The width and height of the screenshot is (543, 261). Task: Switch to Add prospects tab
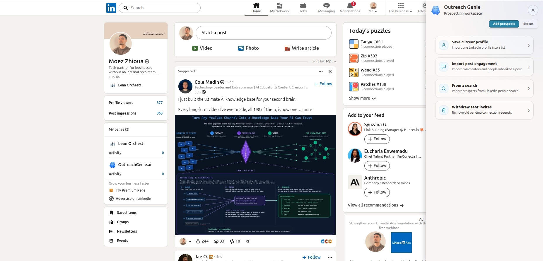(x=504, y=24)
